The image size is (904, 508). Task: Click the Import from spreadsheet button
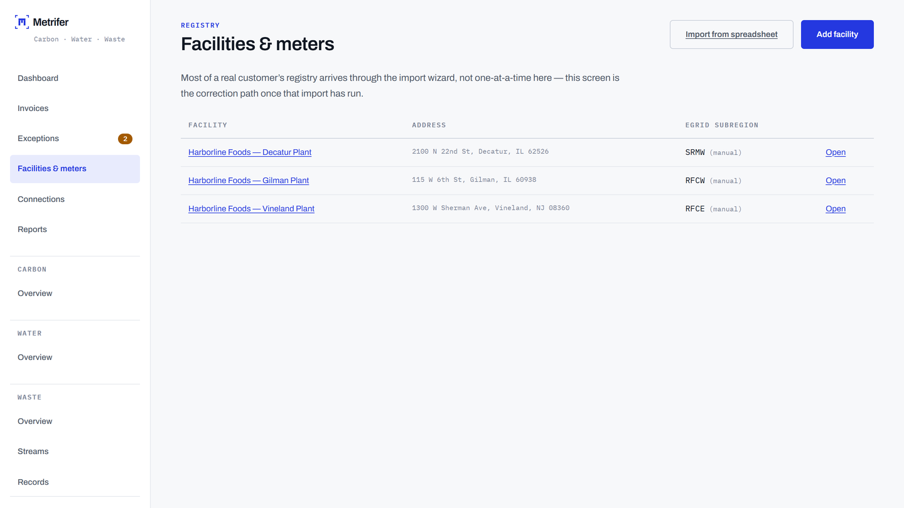point(731,34)
